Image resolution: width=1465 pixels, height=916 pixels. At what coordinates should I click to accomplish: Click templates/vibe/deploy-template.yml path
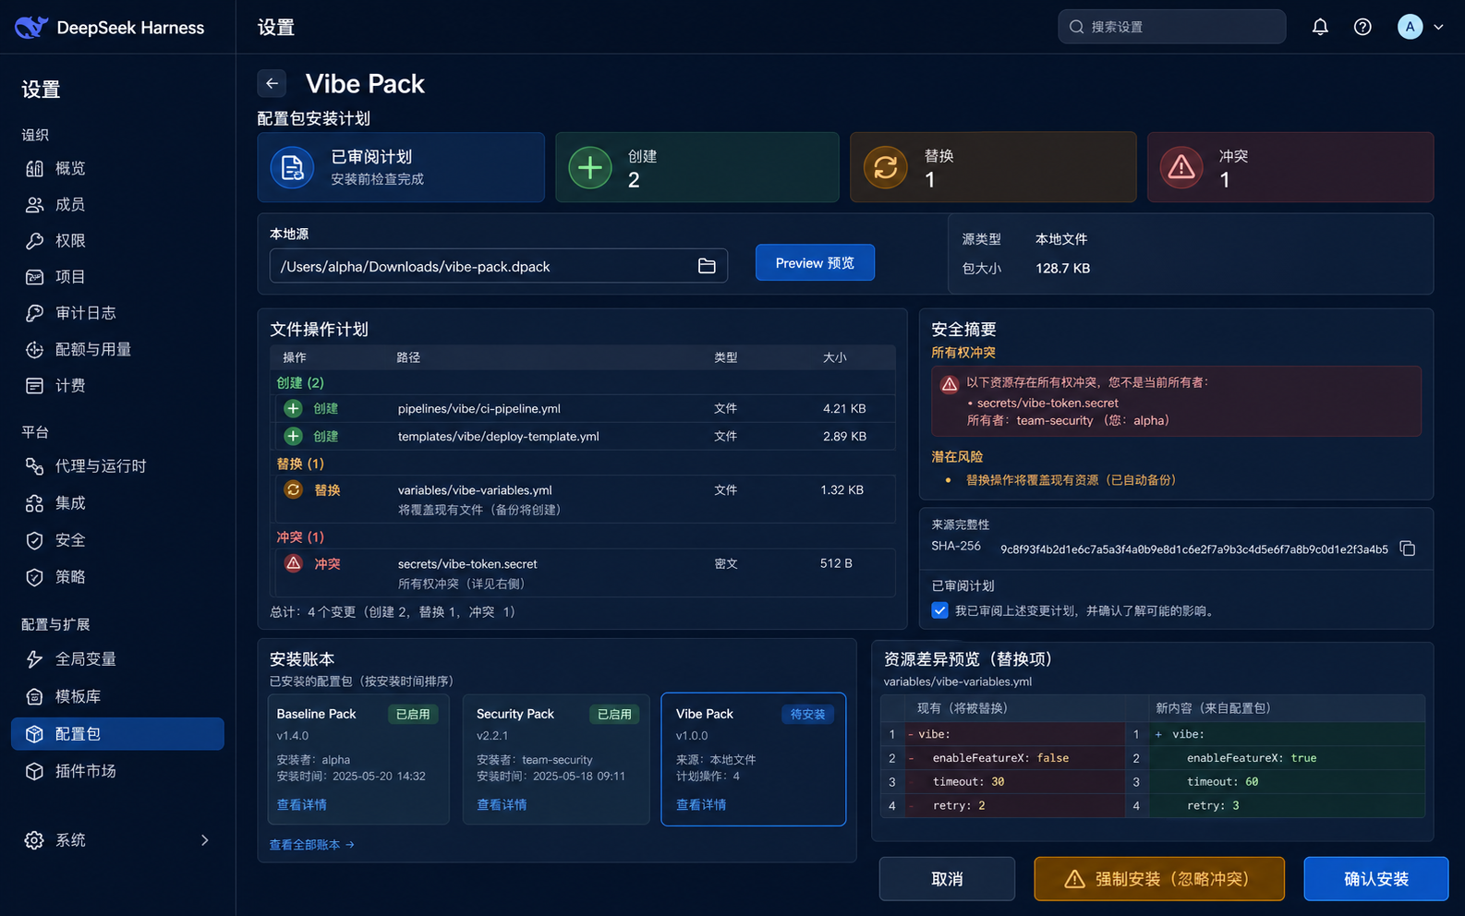pyautogui.click(x=499, y=436)
